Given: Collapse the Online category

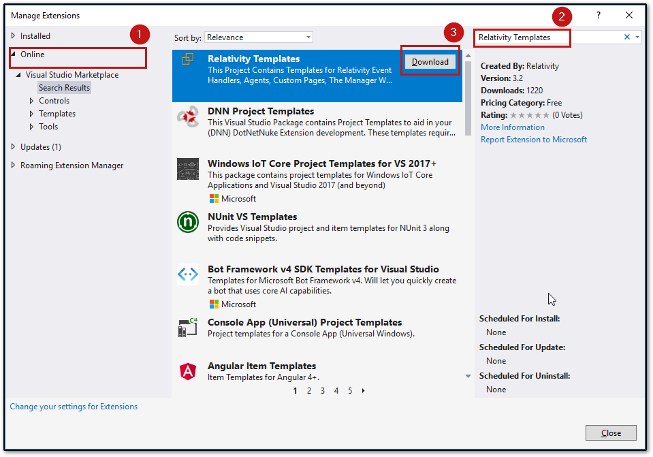Looking at the screenshot, I should [x=13, y=54].
